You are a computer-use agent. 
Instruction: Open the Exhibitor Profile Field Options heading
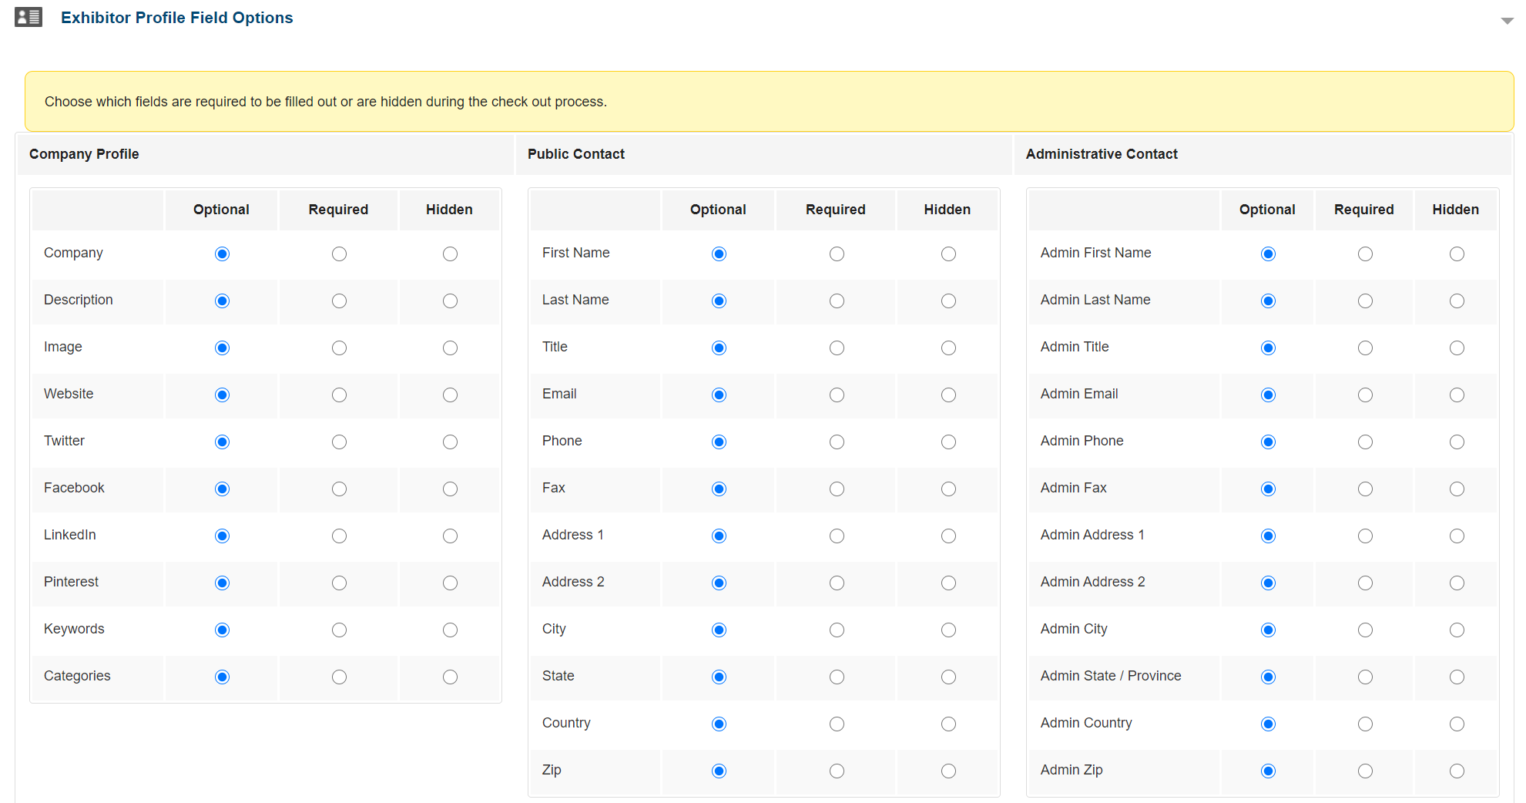(x=176, y=18)
